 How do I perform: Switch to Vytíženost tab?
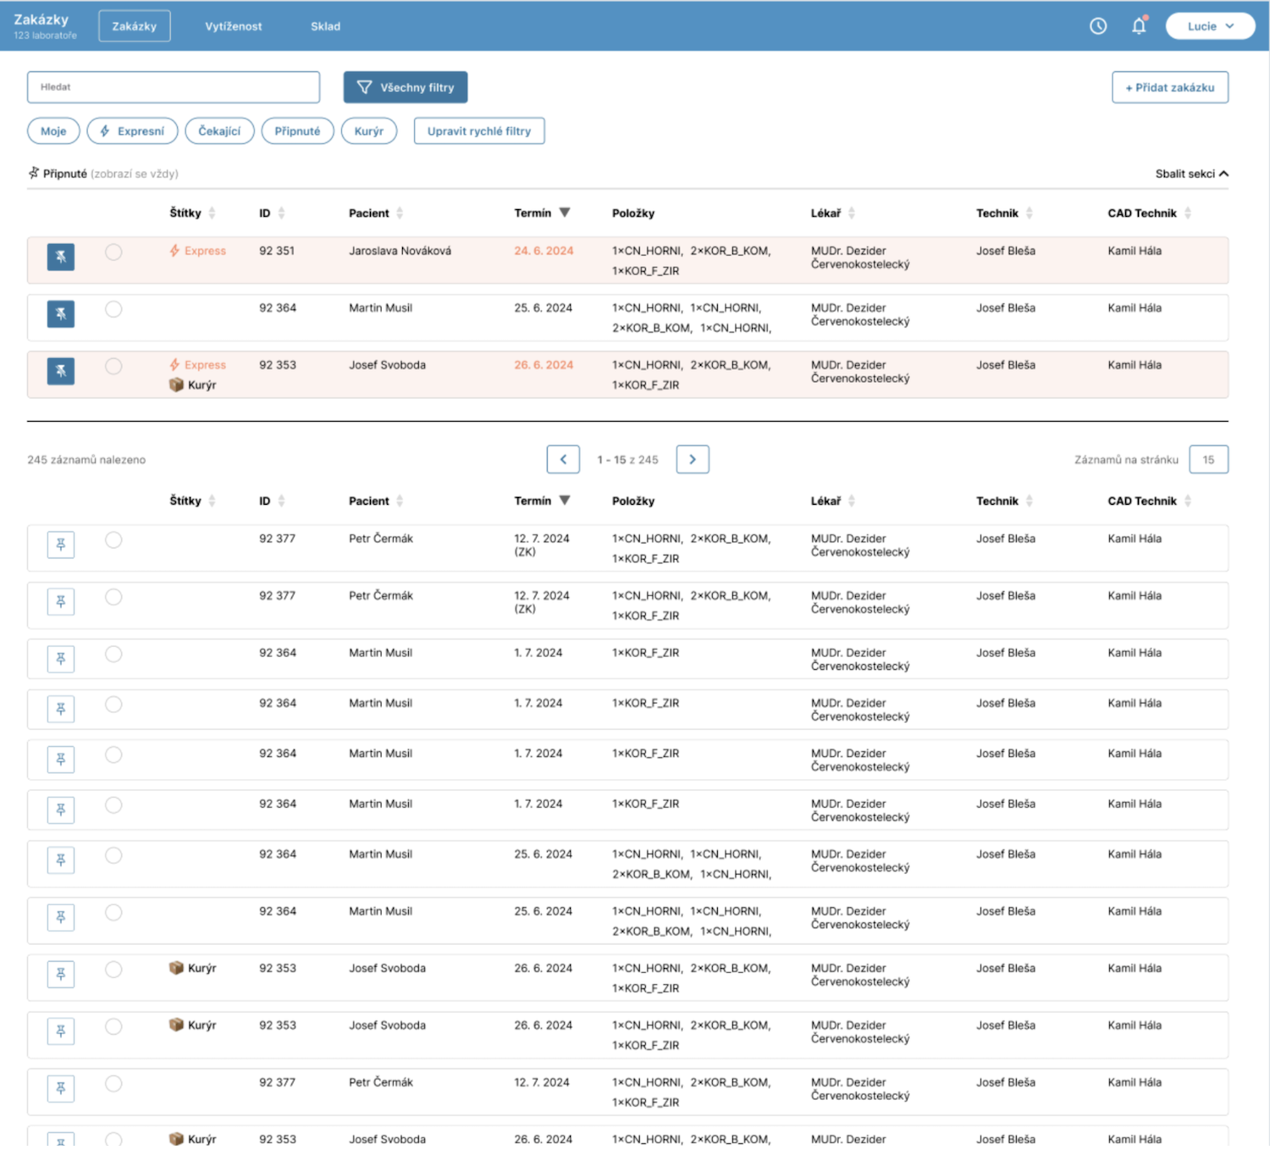point(234,26)
